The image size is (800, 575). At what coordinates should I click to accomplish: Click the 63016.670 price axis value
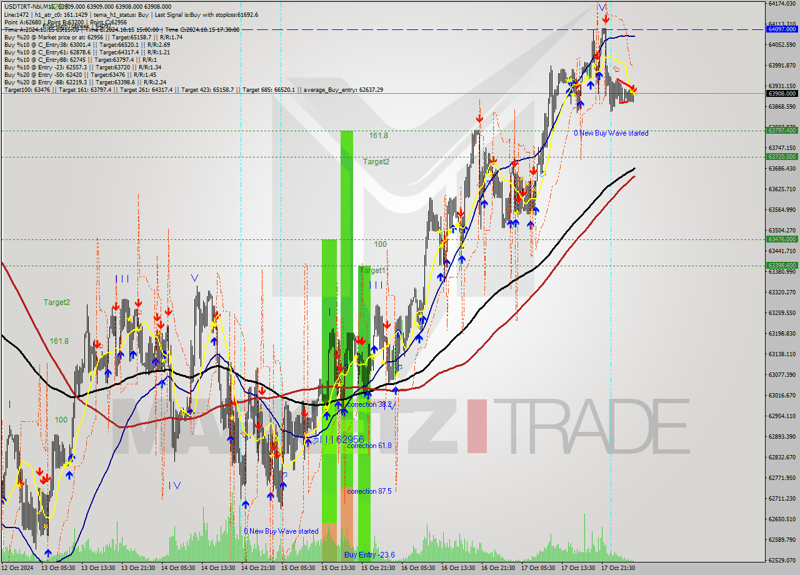[782, 395]
